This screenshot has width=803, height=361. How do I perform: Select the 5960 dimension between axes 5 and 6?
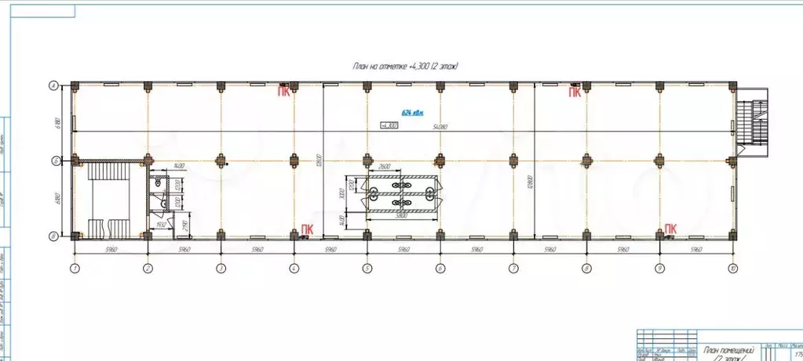click(x=404, y=250)
